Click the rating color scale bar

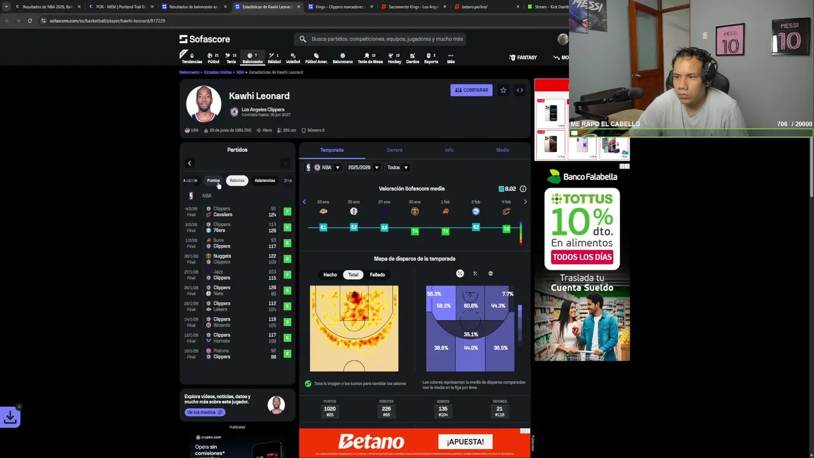(x=521, y=233)
